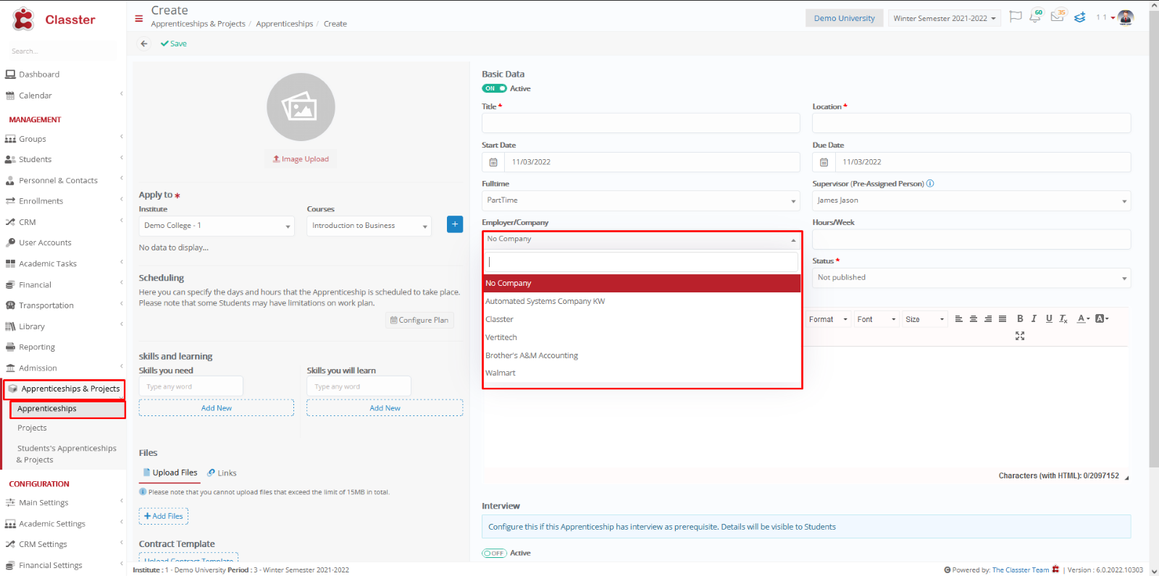Open the Fulltime dropdown showing PartTime
1159x576 pixels.
click(x=641, y=200)
